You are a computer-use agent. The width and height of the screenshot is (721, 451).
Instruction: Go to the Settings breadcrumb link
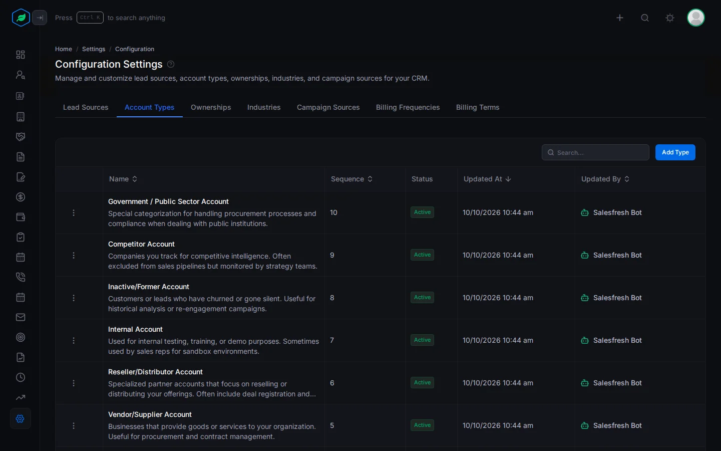click(94, 49)
